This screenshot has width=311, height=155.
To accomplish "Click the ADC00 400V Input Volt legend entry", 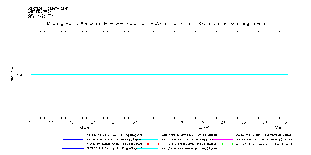I will coord(114,135).
